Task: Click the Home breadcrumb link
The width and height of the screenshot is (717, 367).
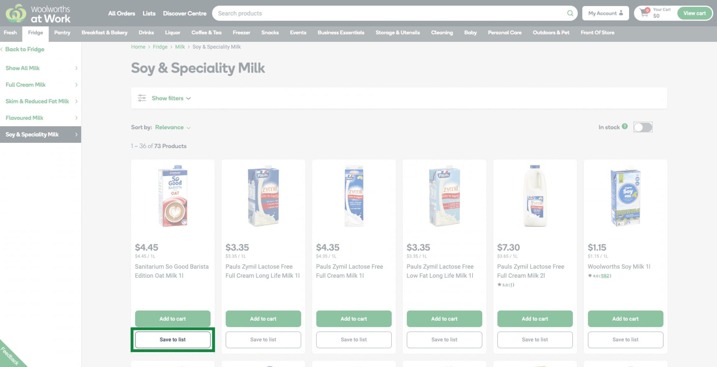Action: pos(138,47)
